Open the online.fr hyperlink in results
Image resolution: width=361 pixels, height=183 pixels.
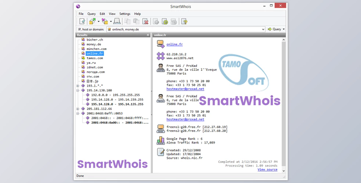175,44
